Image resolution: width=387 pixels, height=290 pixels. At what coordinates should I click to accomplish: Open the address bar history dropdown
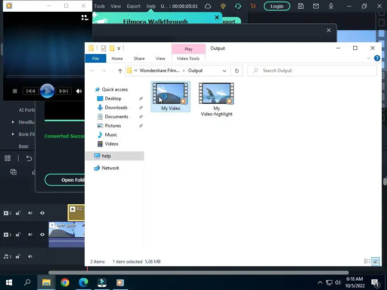[x=224, y=71]
